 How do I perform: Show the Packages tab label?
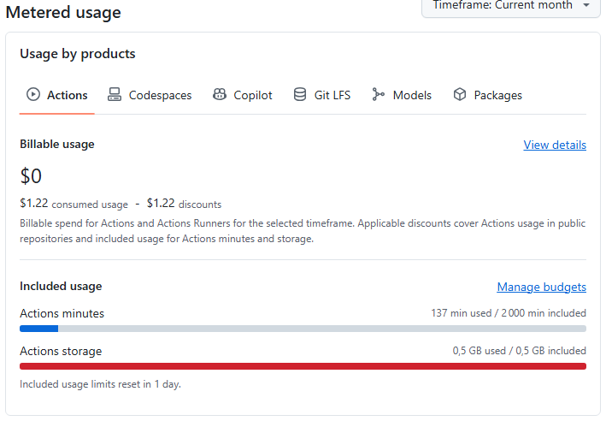pos(497,96)
